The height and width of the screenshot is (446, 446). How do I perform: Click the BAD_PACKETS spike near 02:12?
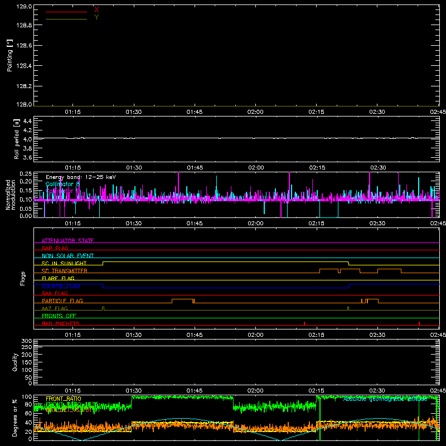pos(304,323)
